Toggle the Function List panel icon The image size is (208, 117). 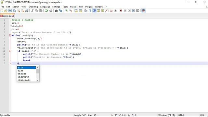tap(107, 11)
